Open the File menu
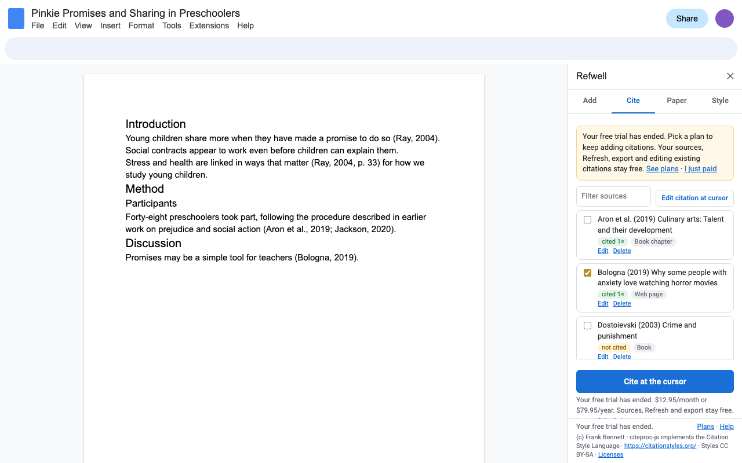The image size is (742, 463). (38, 25)
